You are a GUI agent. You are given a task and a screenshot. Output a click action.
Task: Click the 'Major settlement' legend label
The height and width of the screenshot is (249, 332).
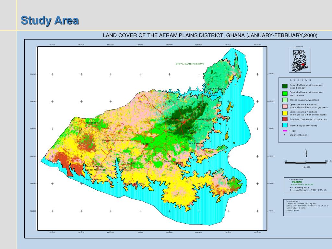(299, 135)
